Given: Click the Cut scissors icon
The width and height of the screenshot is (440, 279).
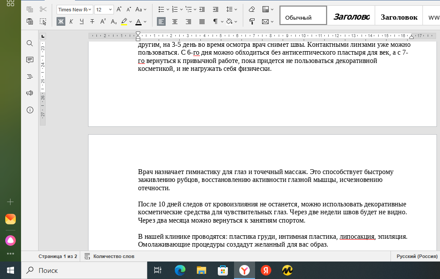Looking at the screenshot, I should [x=43, y=10].
